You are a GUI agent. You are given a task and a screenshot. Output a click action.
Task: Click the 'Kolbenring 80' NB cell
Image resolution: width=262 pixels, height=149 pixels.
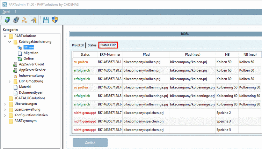(227, 104)
